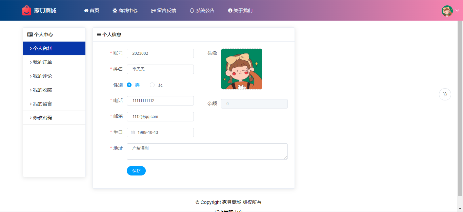
Task: Click the 邮箱 input field
Action: (160, 117)
